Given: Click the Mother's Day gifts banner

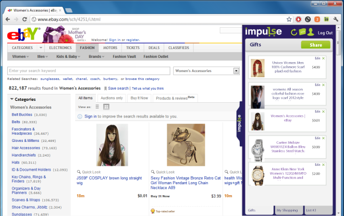Looking at the screenshot, I should point(65,34).
